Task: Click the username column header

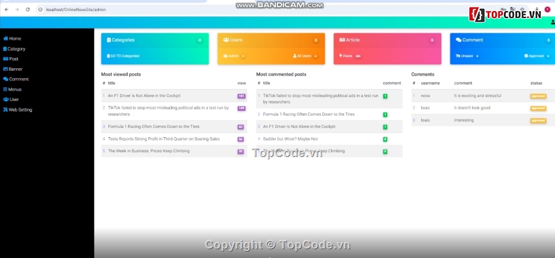Action: point(430,83)
